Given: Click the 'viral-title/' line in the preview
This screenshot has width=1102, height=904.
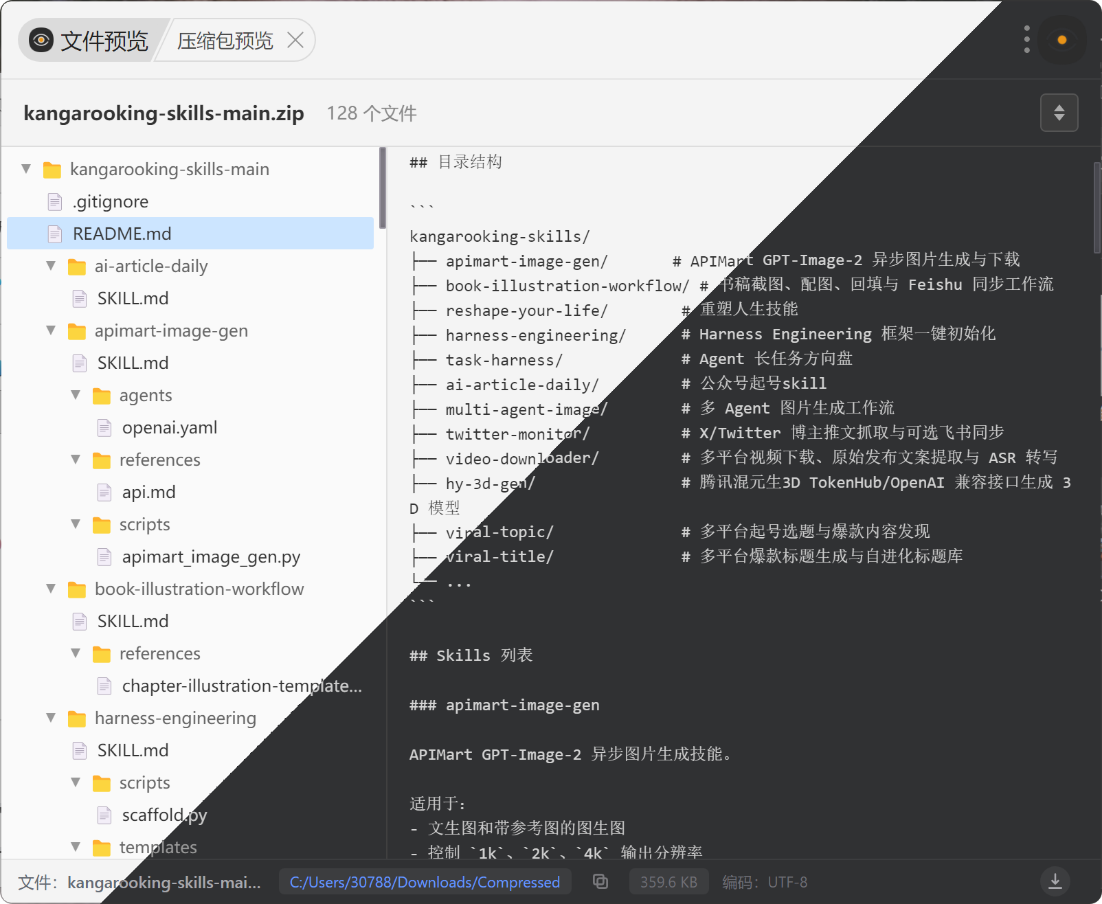Looking at the screenshot, I should tap(499, 556).
